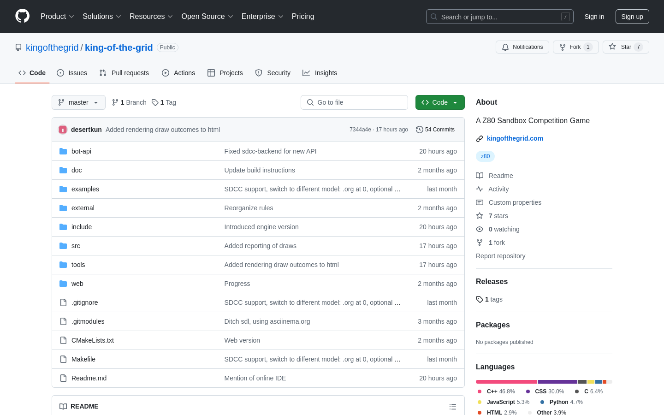The height and width of the screenshot is (415, 664).
Task: Open the GitHub home logo
Action: click(x=22, y=16)
